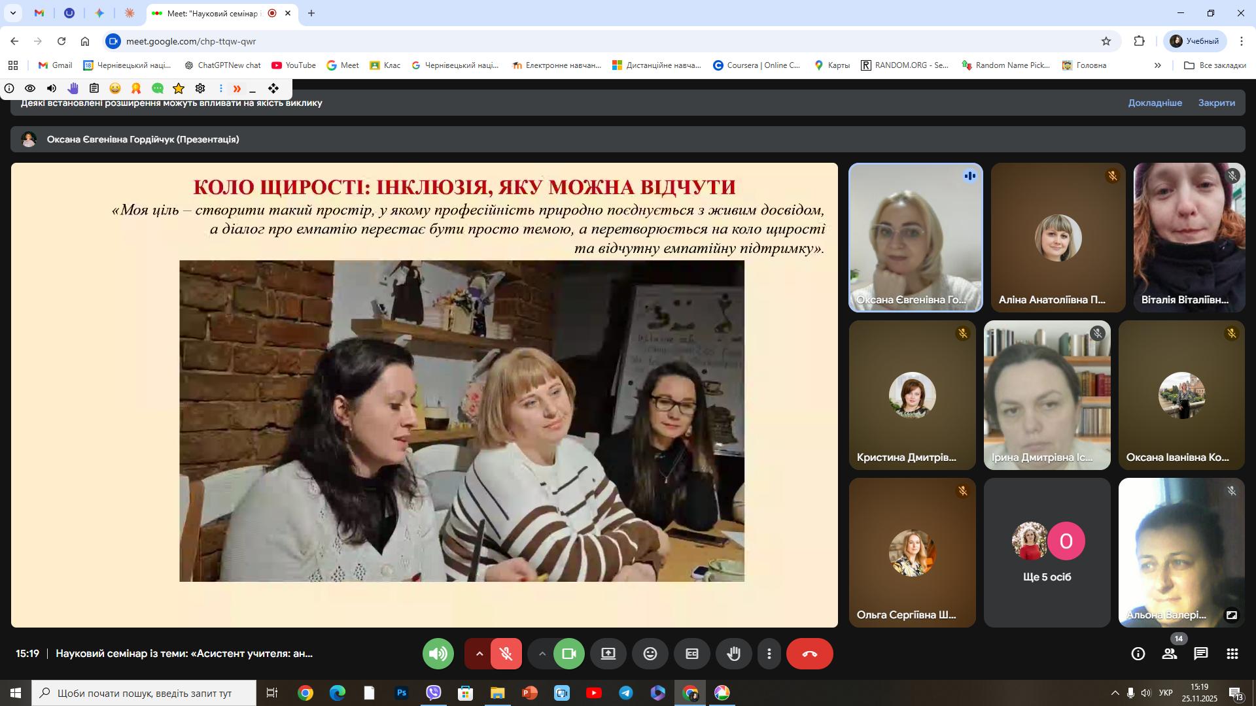Open the emoji reactions panel

pyautogui.click(x=650, y=654)
